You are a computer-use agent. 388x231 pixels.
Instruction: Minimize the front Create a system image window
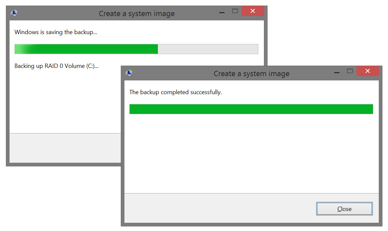[x=336, y=73]
